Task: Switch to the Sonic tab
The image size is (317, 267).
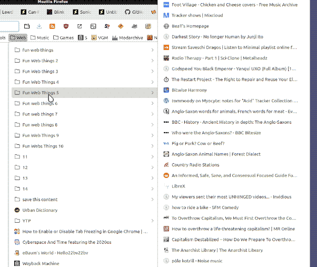Action: [x=82, y=12]
